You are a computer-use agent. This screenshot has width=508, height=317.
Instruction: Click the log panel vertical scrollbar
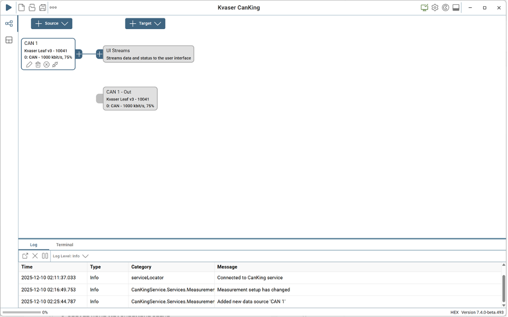point(504,288)
